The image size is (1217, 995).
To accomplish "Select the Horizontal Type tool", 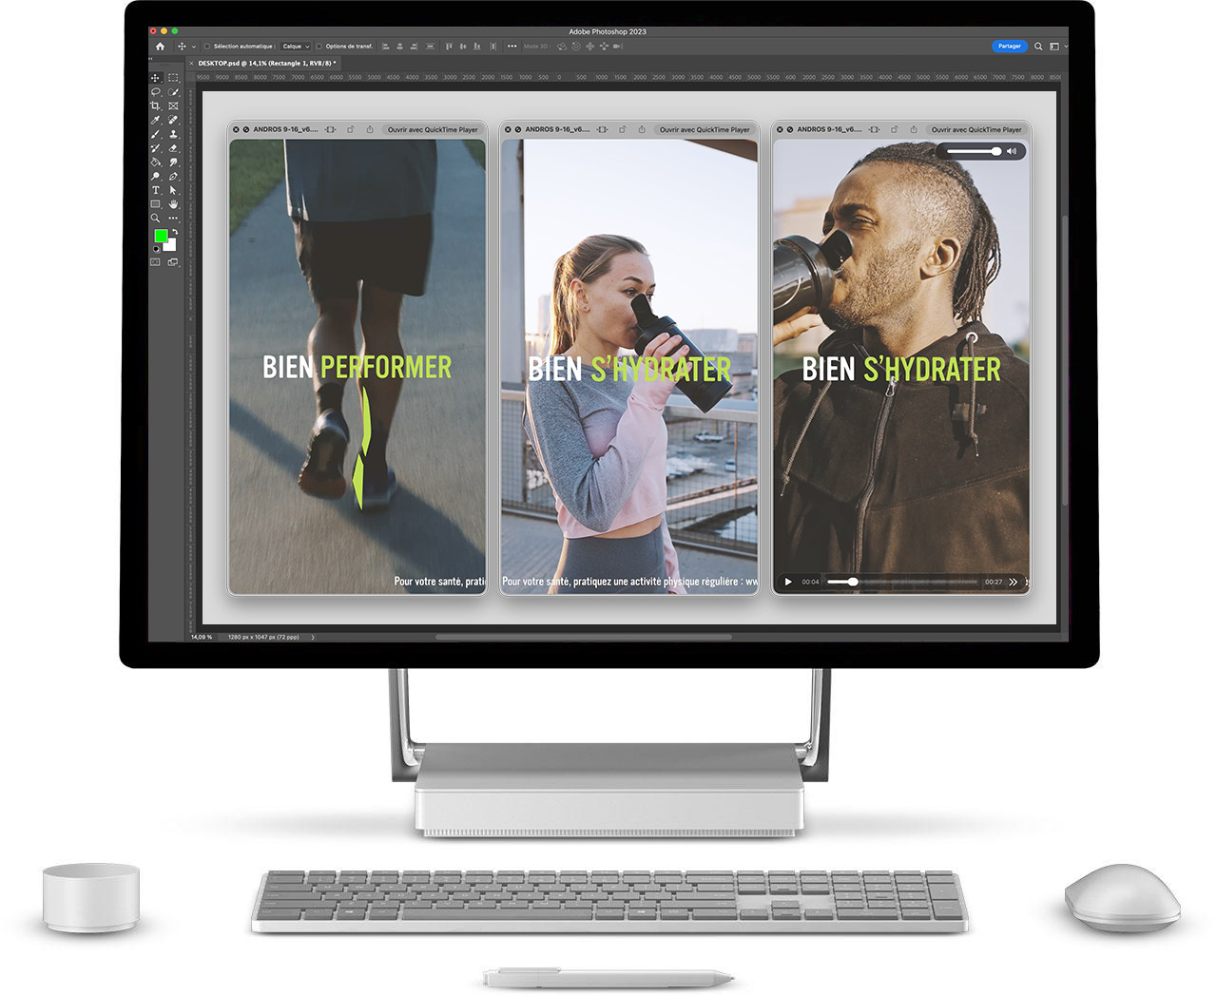I will point(156,190).
